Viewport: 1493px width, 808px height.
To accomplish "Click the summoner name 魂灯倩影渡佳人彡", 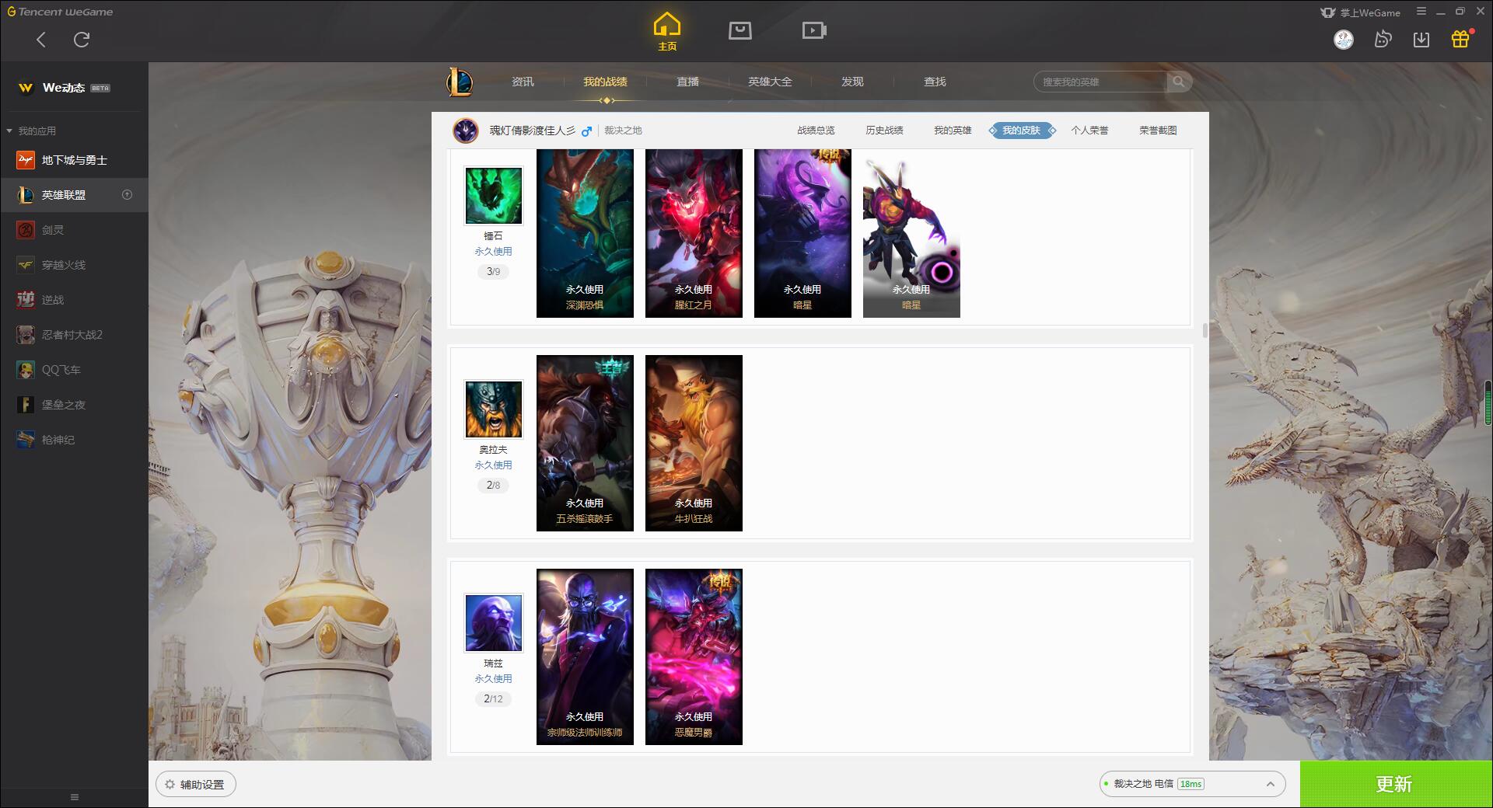I will [533, 131].
